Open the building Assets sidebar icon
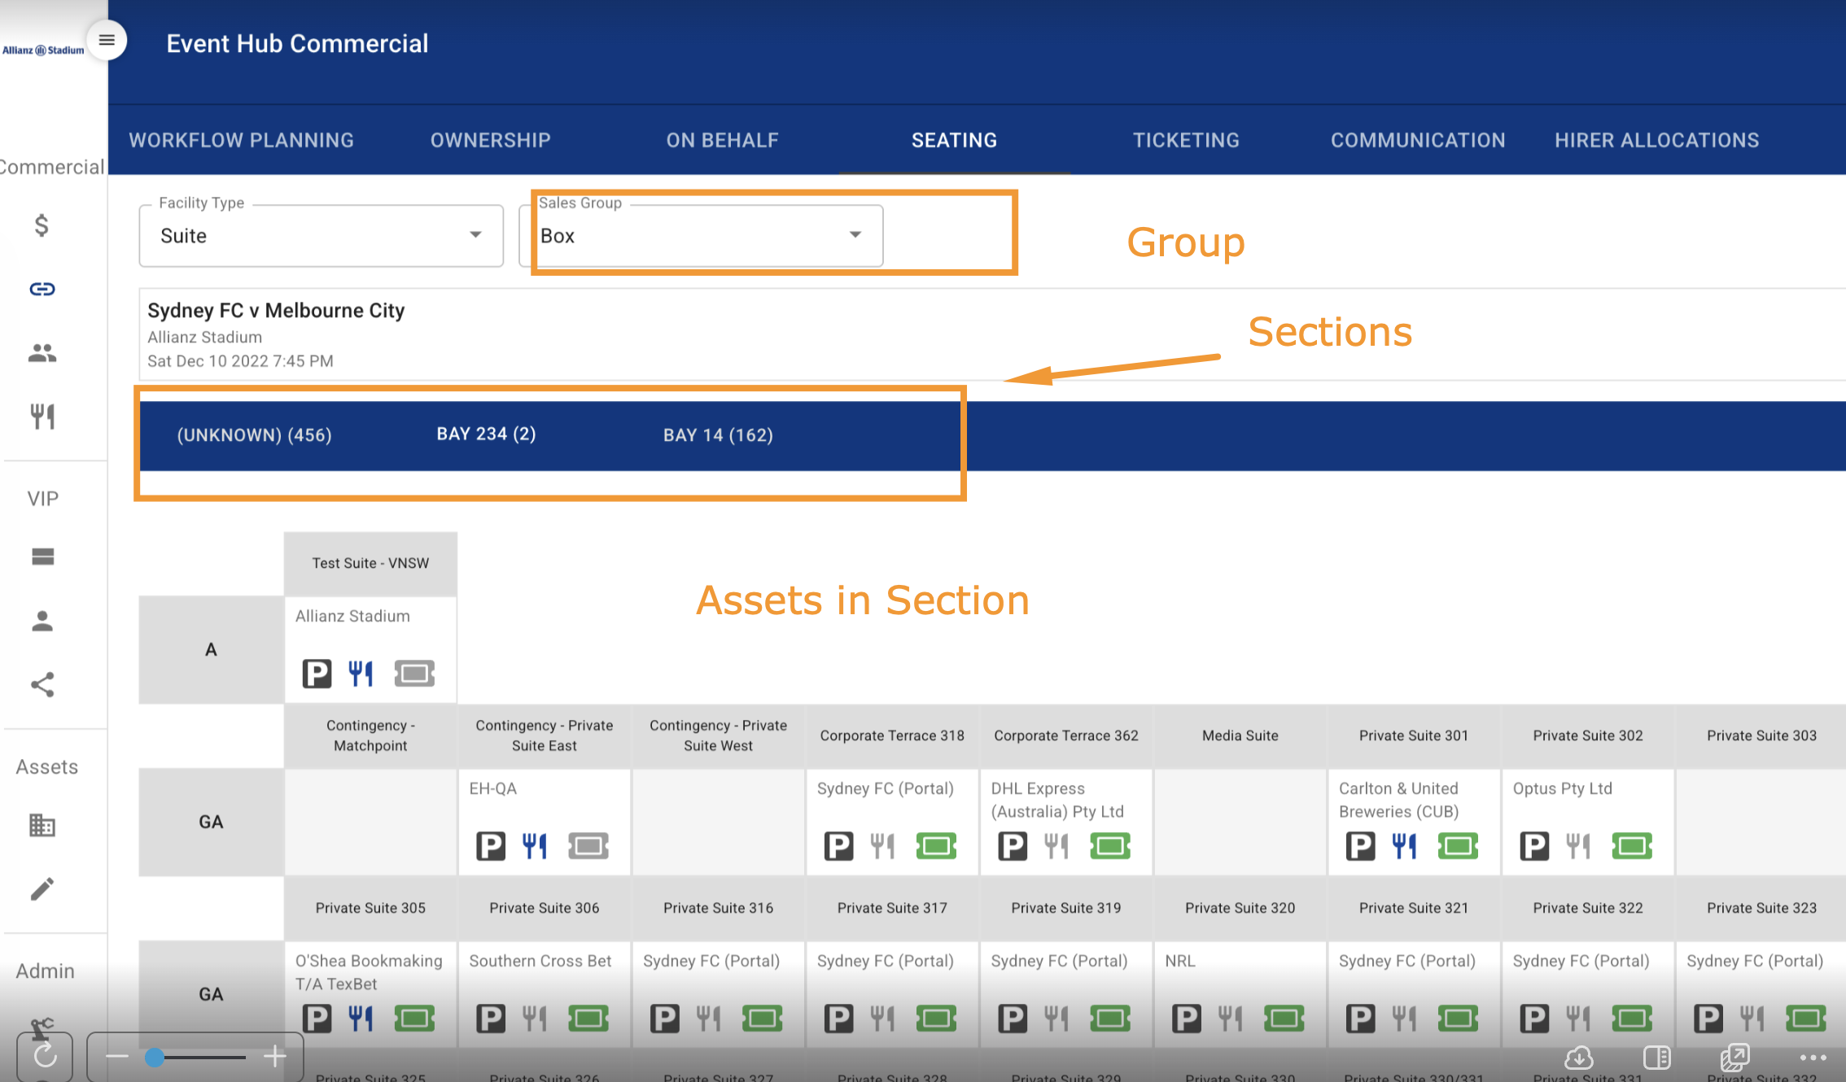 coord(42,825)
